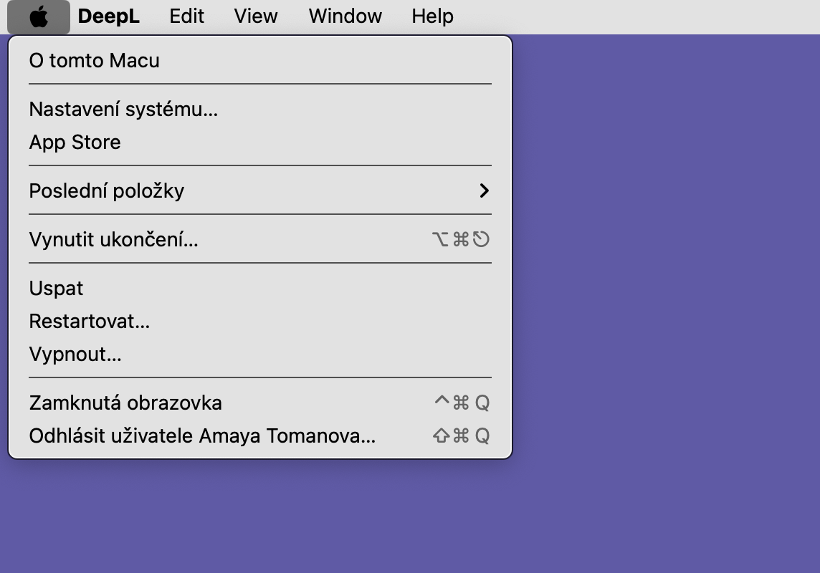820x573 pixels.
Task: Choose Restartovat…
Action: [x=260, y=321]
